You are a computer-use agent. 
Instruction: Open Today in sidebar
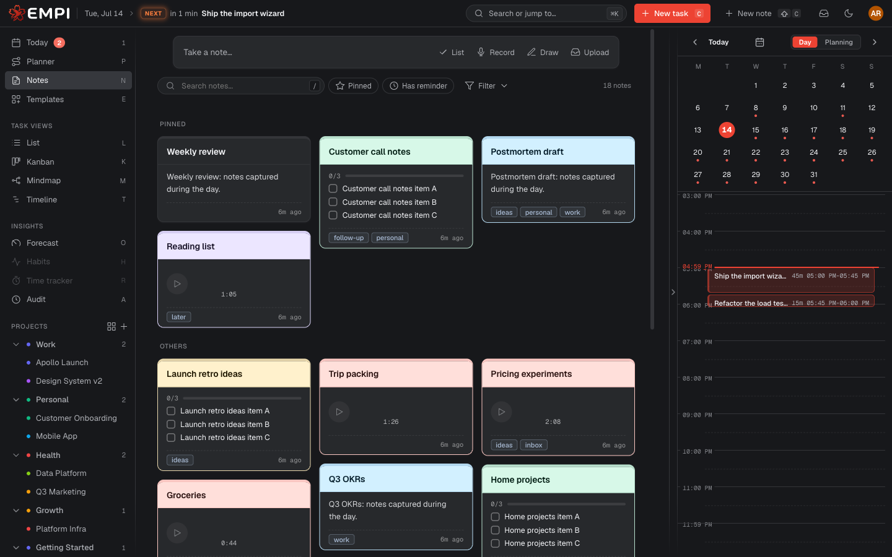68,43
